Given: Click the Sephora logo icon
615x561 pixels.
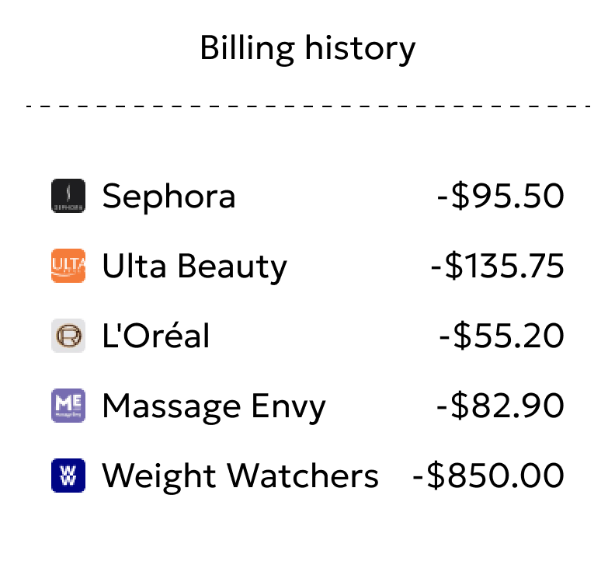Looking at the screenshot, I should click(x=68, y=196).
